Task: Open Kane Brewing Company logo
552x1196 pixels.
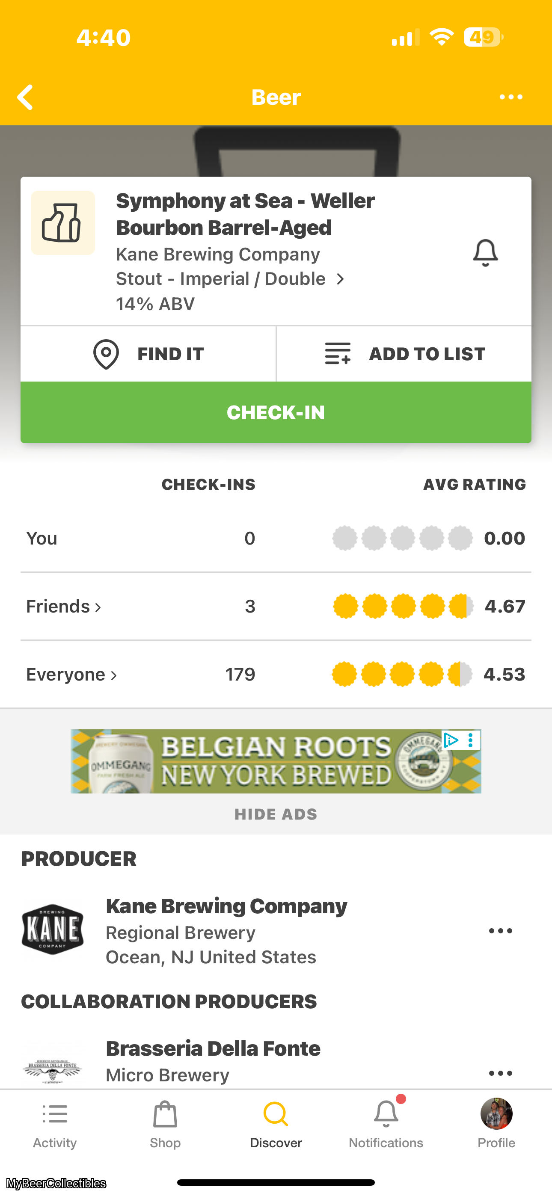Action: [x=53, y=930]
